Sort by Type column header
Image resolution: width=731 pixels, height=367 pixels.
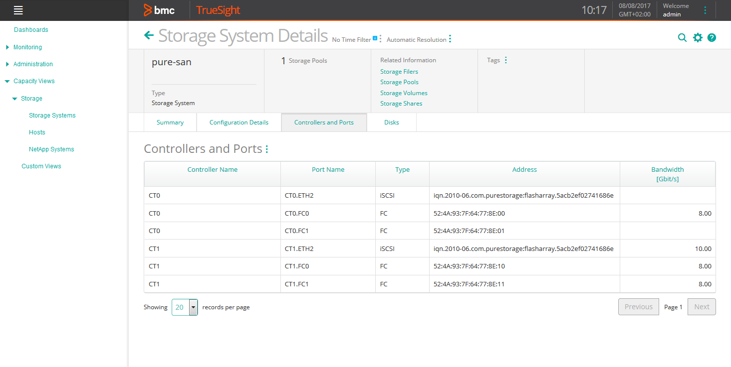[x=403, y=170]
